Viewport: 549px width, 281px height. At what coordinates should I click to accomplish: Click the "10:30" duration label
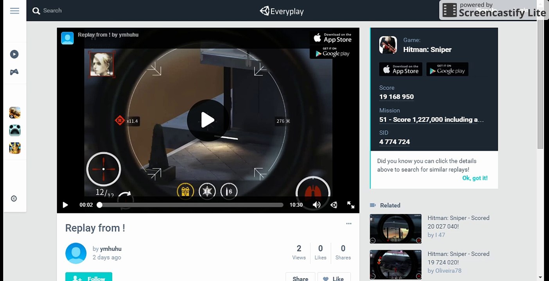click(296, 205)
